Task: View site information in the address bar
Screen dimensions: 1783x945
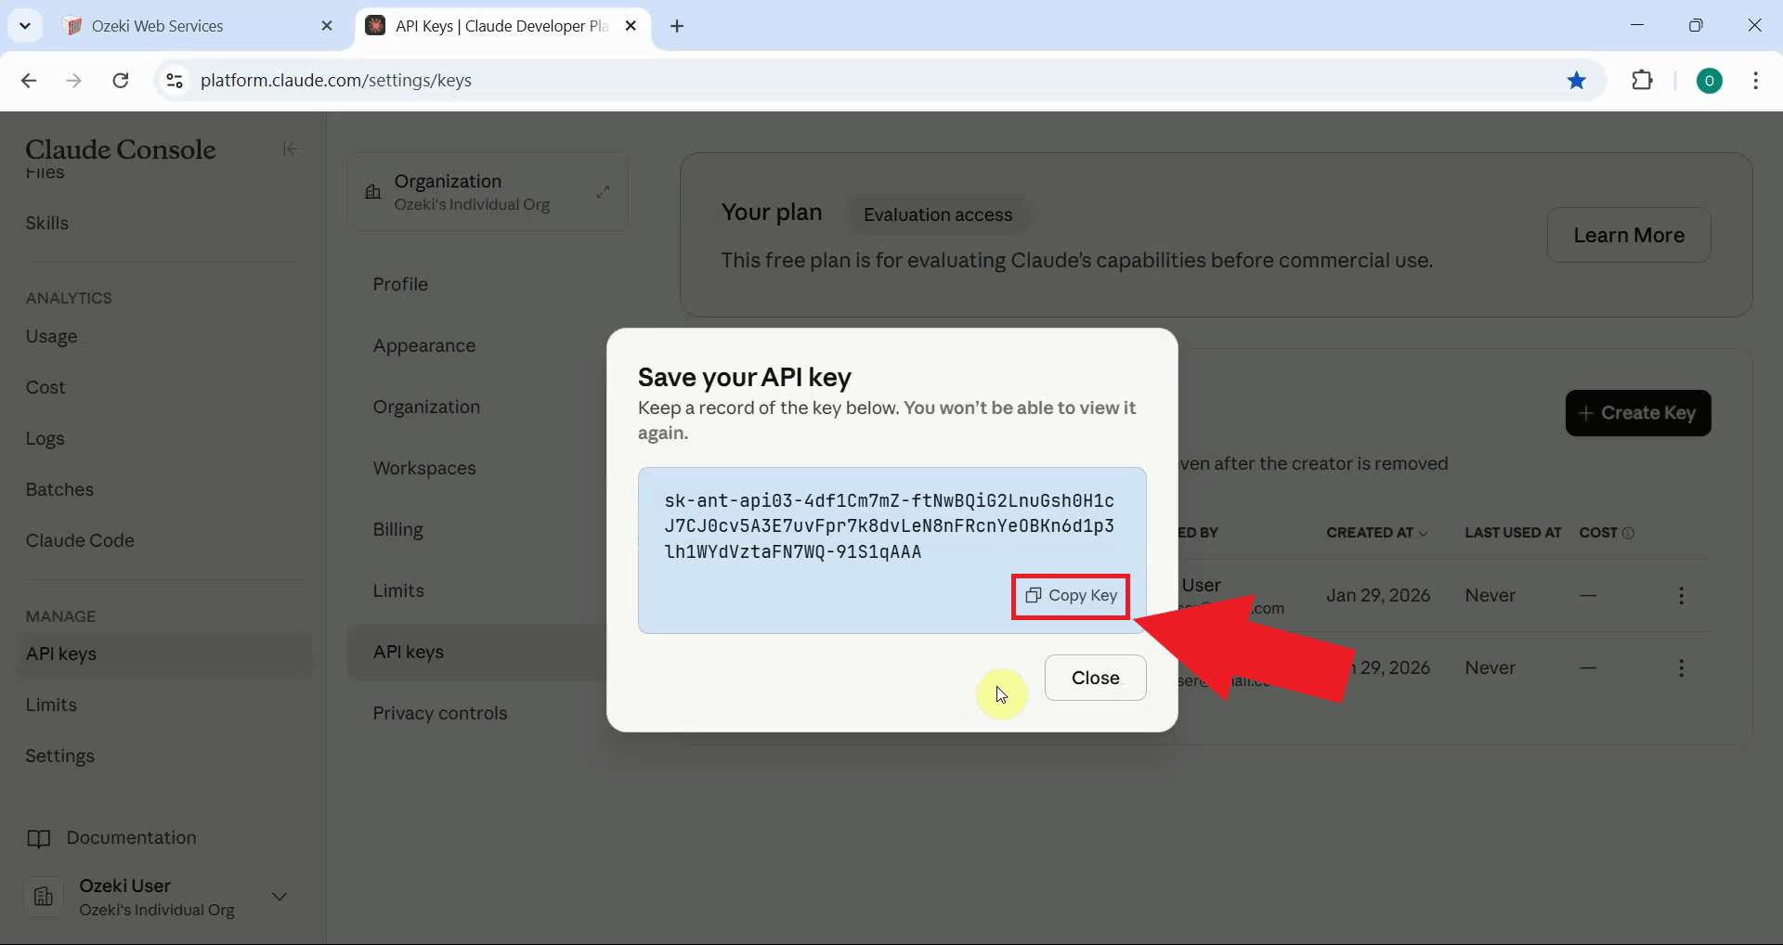Action: (174, 81)
